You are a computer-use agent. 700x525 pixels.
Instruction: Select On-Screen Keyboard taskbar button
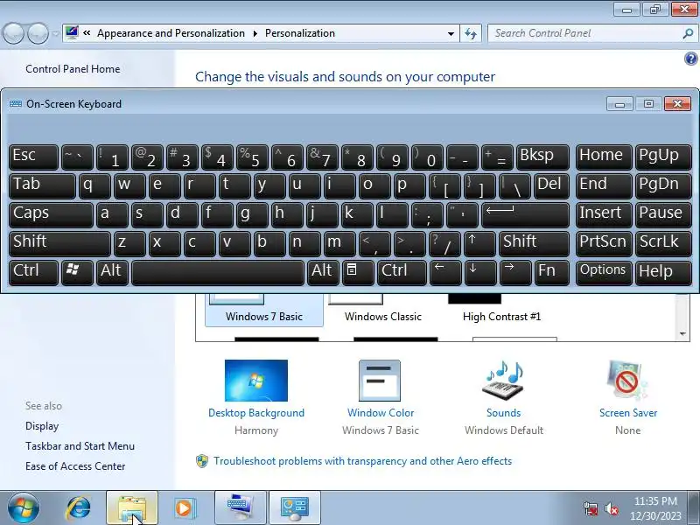pos(240,508)
